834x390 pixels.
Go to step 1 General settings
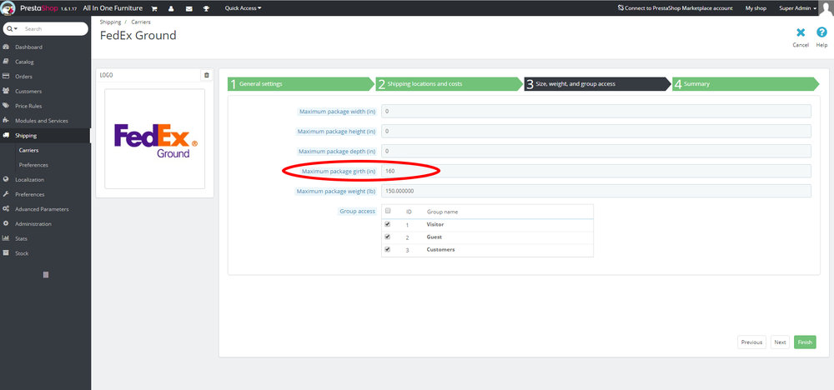pyautogui.click(x=300, y=84)
